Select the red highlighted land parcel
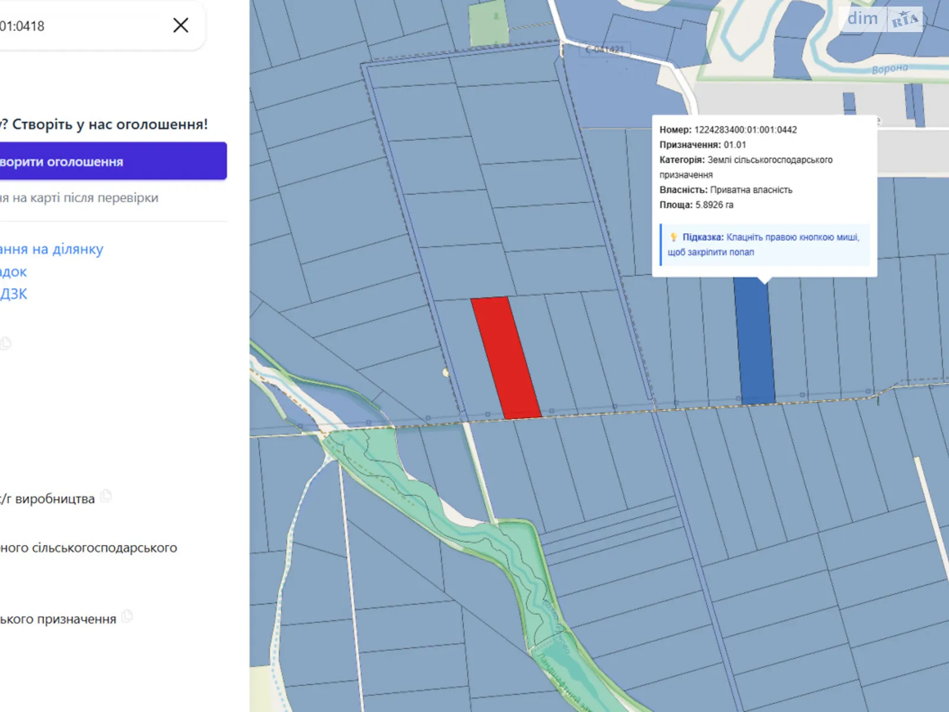This screenshot has height=712, width=949. [506, 358]
